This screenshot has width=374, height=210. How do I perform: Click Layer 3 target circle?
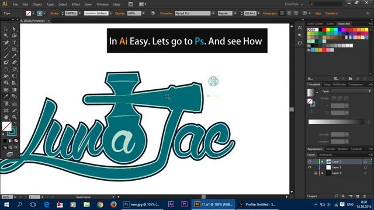click(x=365, y=162)
